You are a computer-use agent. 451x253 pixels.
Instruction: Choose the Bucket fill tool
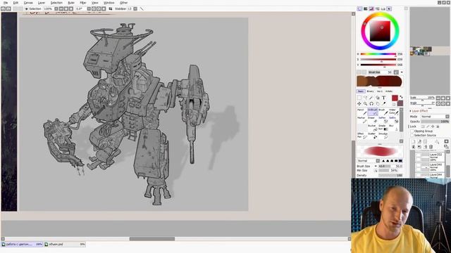373,128
